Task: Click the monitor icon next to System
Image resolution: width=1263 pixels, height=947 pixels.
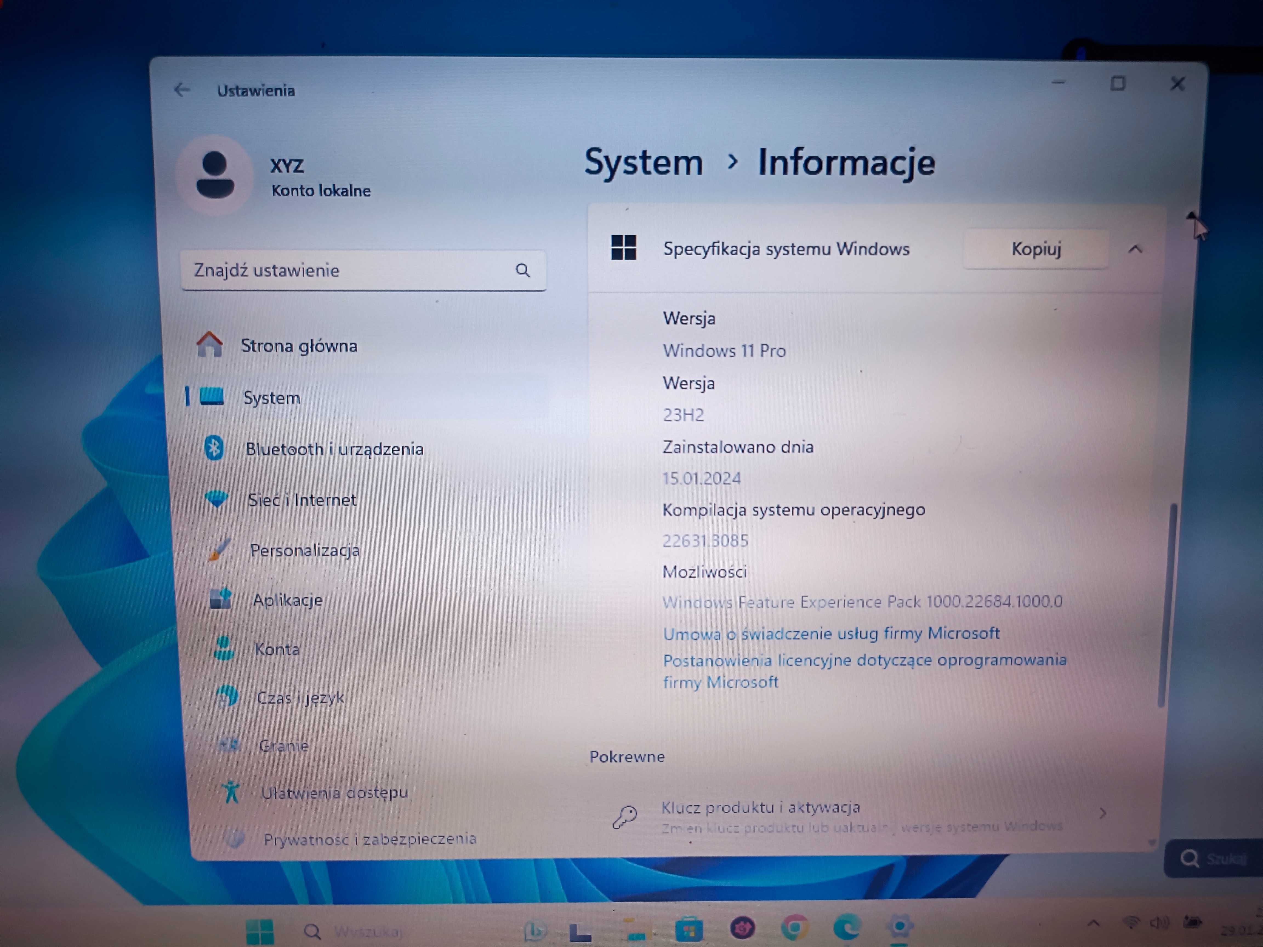Action: tap(212, 397)
